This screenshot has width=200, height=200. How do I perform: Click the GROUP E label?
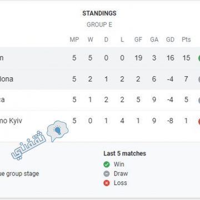coord(99,24)
